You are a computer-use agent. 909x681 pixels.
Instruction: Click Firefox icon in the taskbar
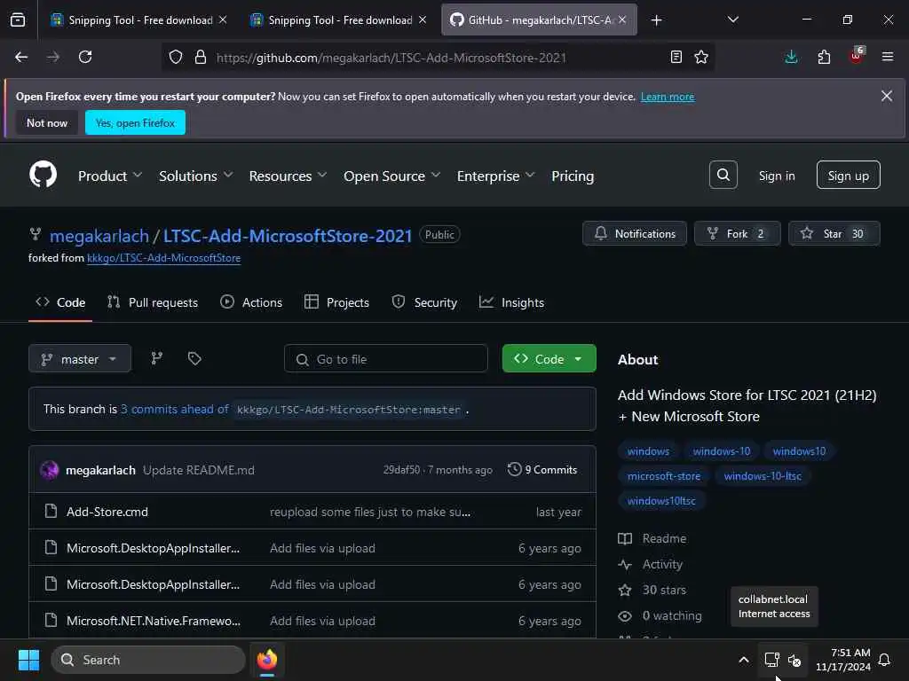click(266, 660)
